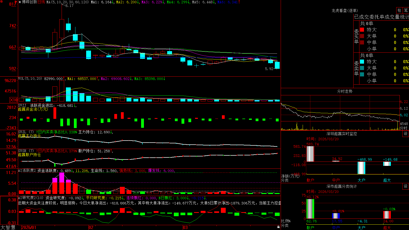Click the red question mark help icon
The height and width of the screenshot is (230, 409).
(16, 2)
